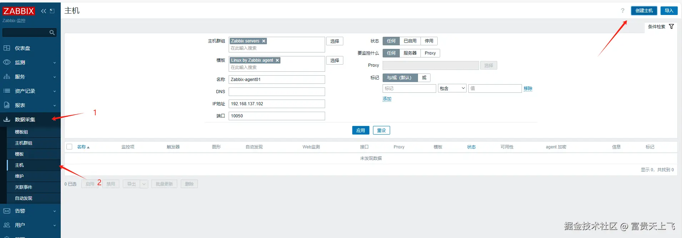Image resolution: width=682 pixels, height=238 pixels.
Task: Expand the 资产记录 menu chevron
Action: point(55,91)
